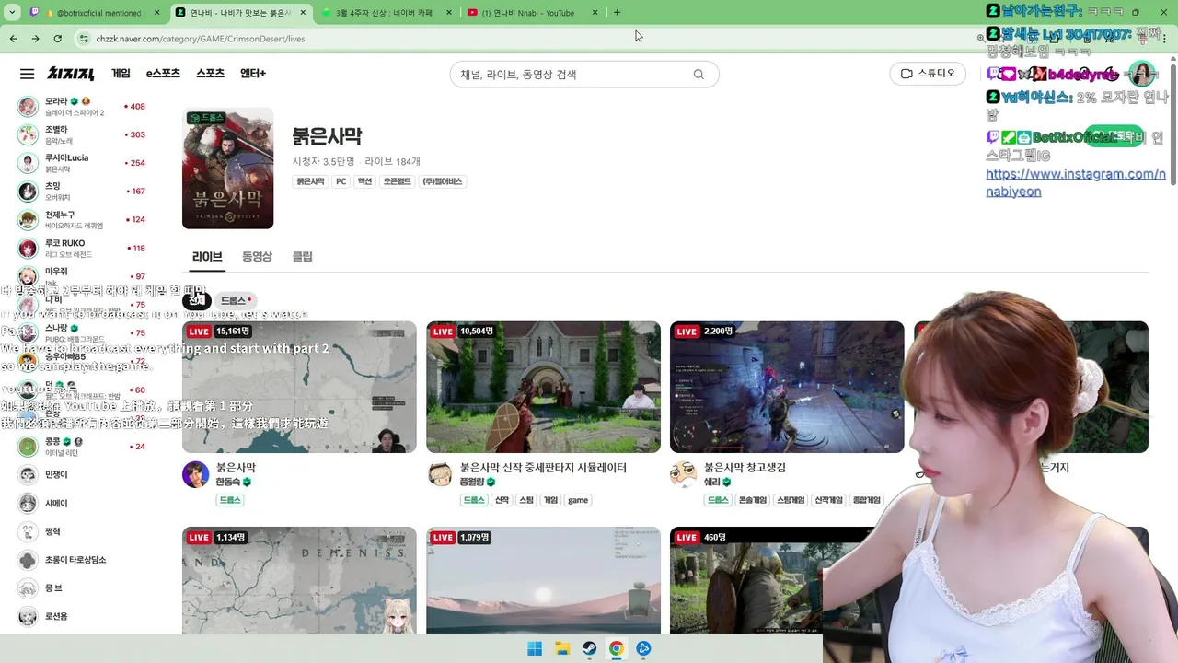Open 천제누구 channel avatar

point(29,220)
